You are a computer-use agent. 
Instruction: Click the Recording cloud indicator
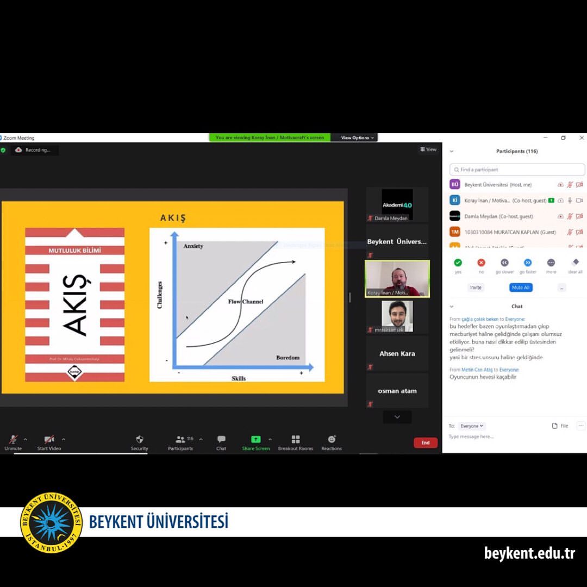pos(18,150)
